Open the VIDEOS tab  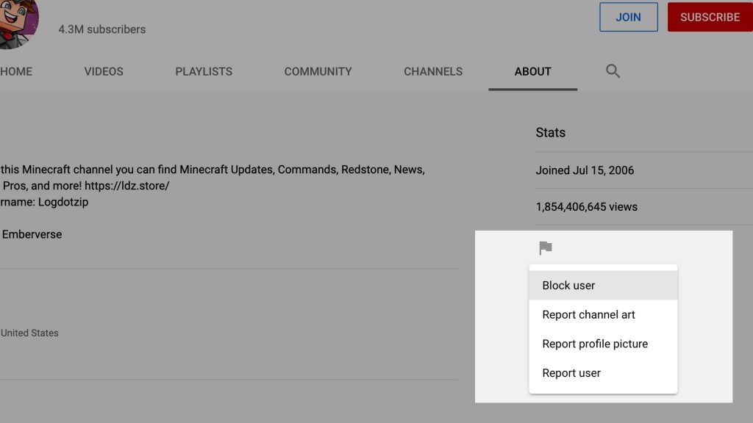tap(104, 71)
